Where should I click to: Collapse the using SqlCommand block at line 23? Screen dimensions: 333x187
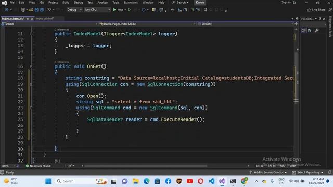pyautogui.click(x=31, y=108)
